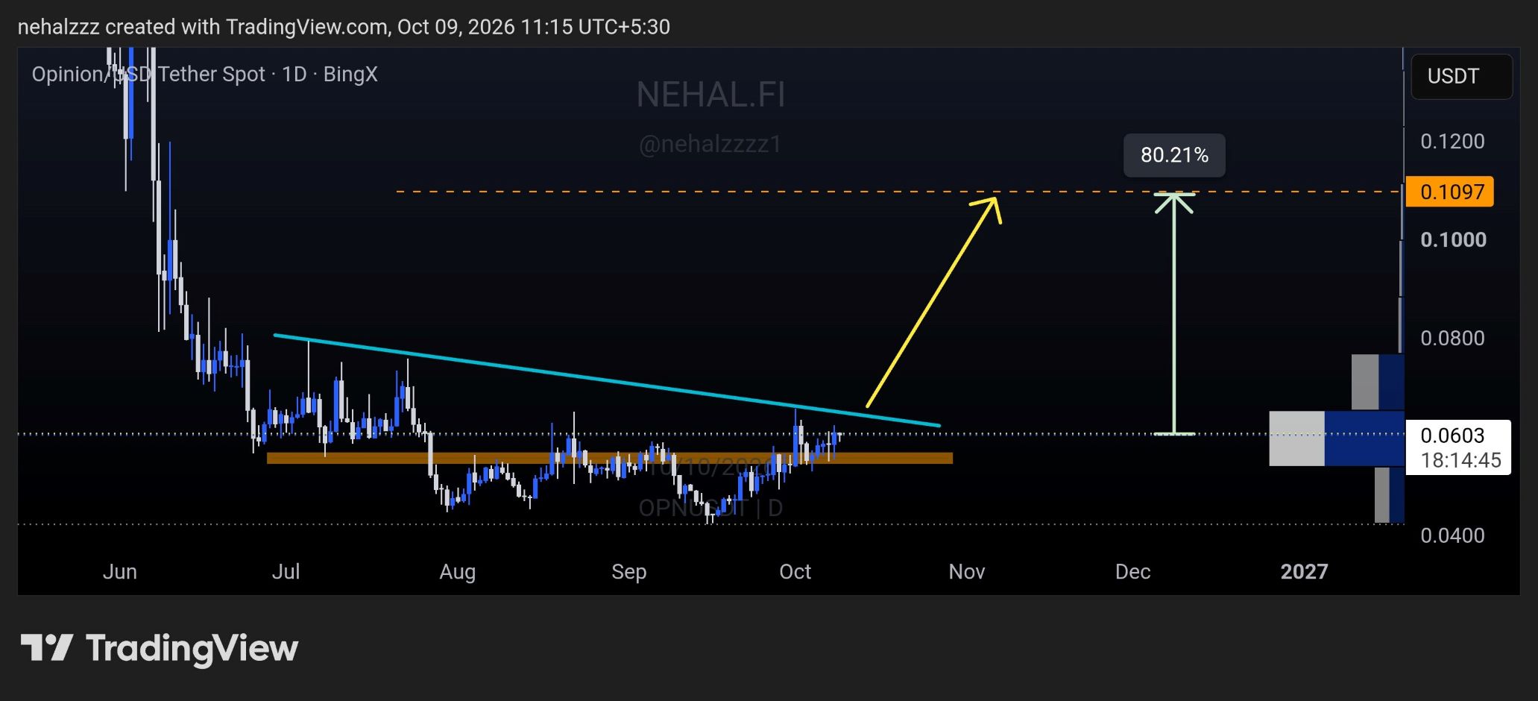Click the 0.1000 price axis value
The height and width of the screenshot is (701, 1538).
[x=1453, y=240]
